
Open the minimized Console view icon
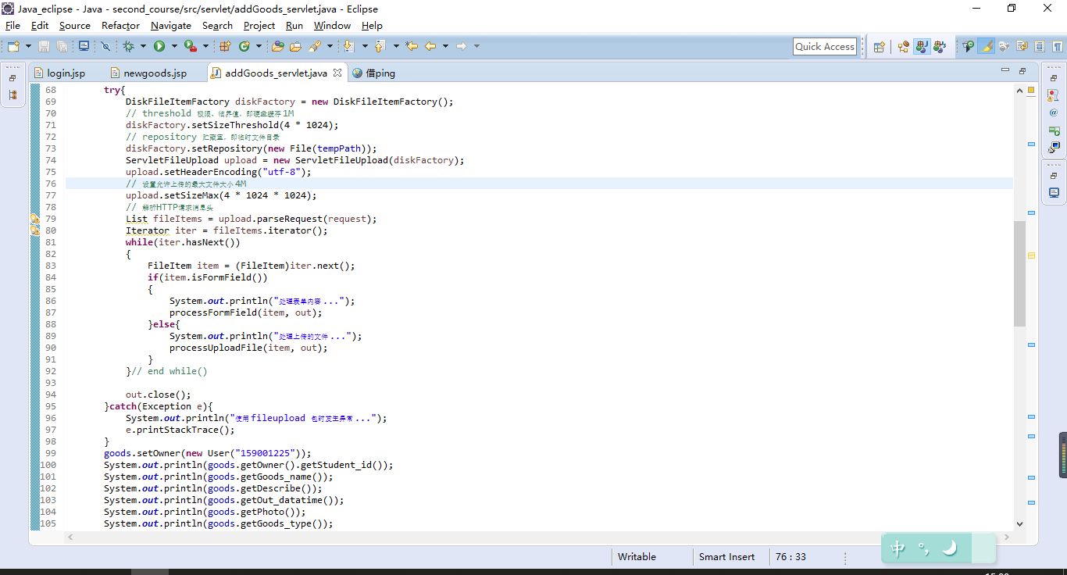(x=1054, y=193)
